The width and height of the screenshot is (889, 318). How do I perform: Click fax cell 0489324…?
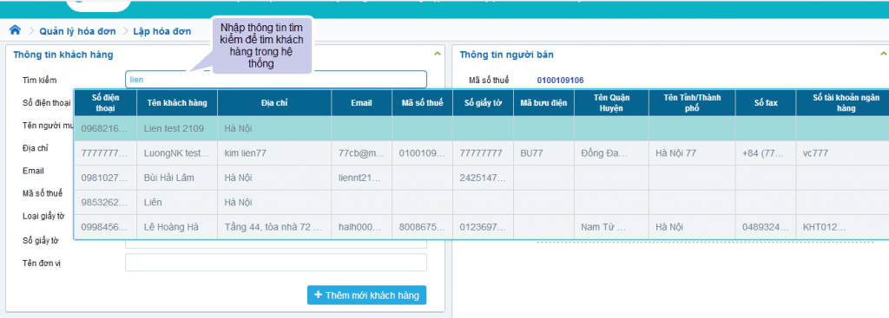pyautogui.click(x=766, y=227)
